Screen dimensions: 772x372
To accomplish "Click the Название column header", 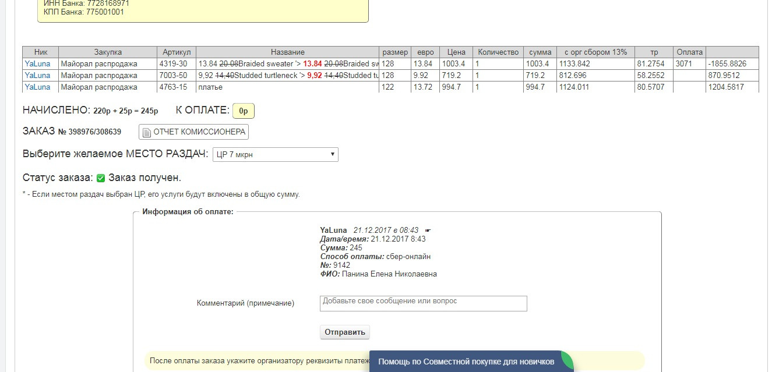I will pos(287,52).
